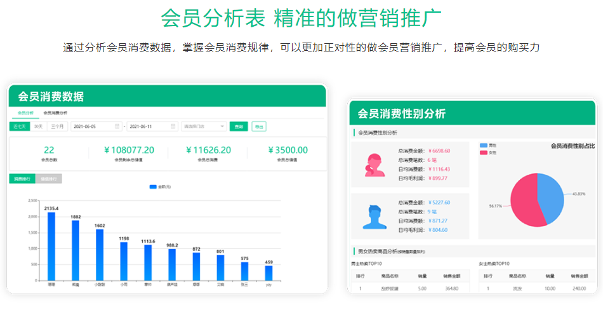This screenshot has height=326, width=603.
Task: Select the 30天 time range option
Action: pyautogui.click(x=38, y=126)
